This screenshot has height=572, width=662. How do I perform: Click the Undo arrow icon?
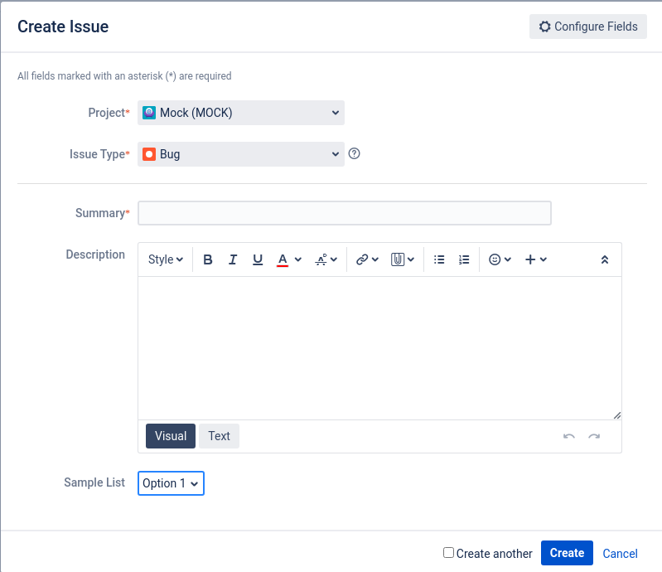click(x=569, y=436)
